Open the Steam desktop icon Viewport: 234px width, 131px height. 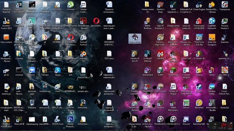click(x=199, y=88)
